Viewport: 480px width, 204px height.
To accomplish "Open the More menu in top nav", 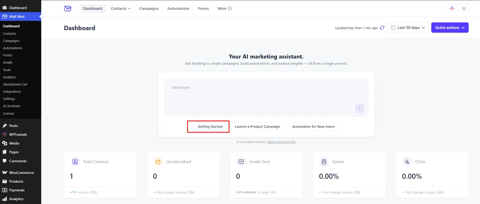I will pos(225,8).
